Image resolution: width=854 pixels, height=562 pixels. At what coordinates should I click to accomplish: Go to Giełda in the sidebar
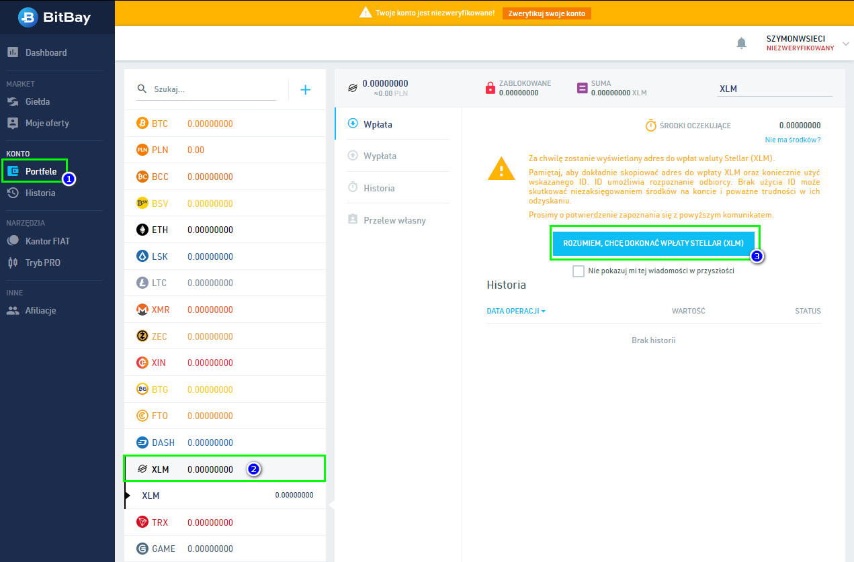[x=28, y=101]
